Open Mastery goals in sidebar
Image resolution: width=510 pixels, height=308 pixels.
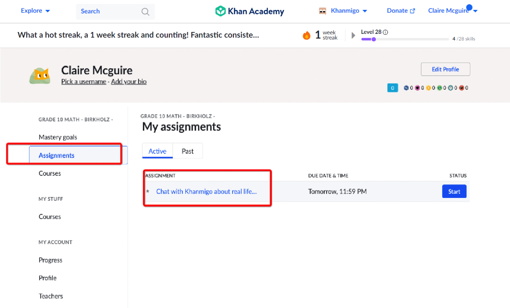pos(58,137)
